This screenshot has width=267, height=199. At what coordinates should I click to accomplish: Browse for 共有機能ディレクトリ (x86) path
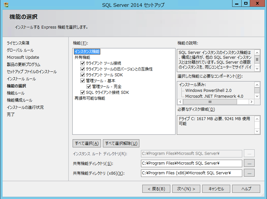(249, 173)
